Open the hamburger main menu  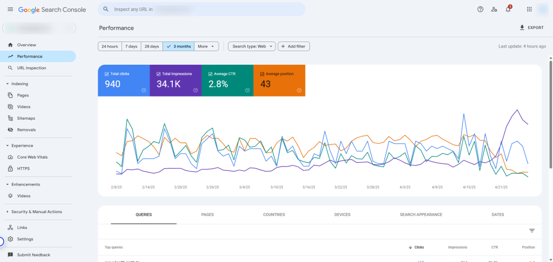coord(10,9)
